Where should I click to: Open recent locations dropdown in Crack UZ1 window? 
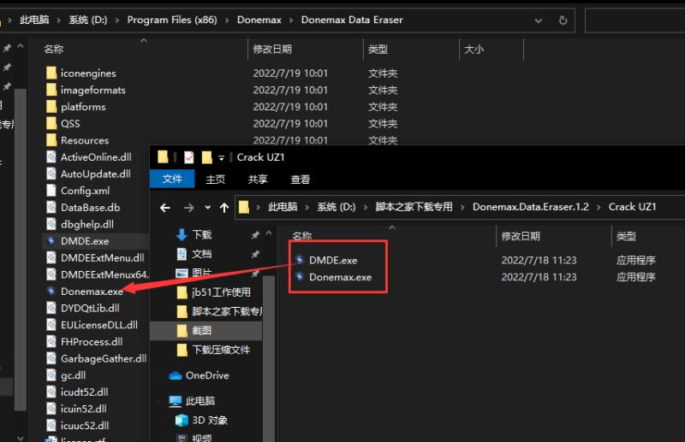[207, 208]
